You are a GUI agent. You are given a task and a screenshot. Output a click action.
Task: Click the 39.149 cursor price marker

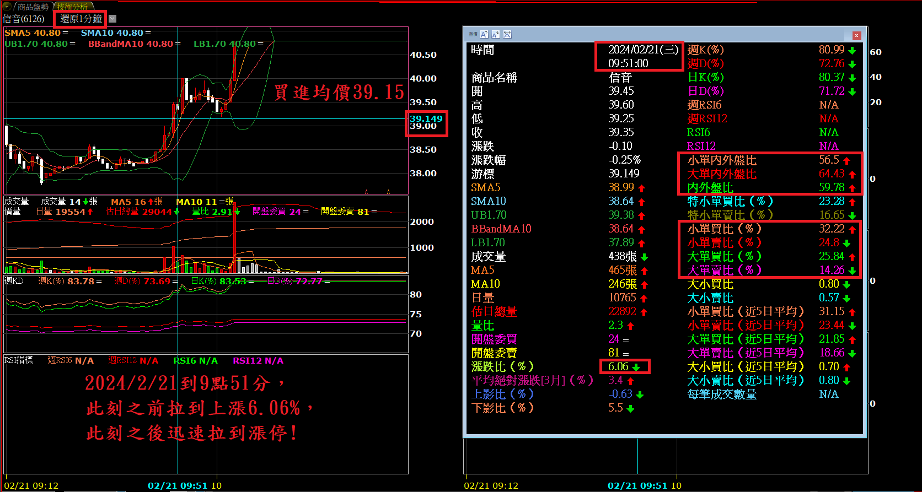coord(426,118)
